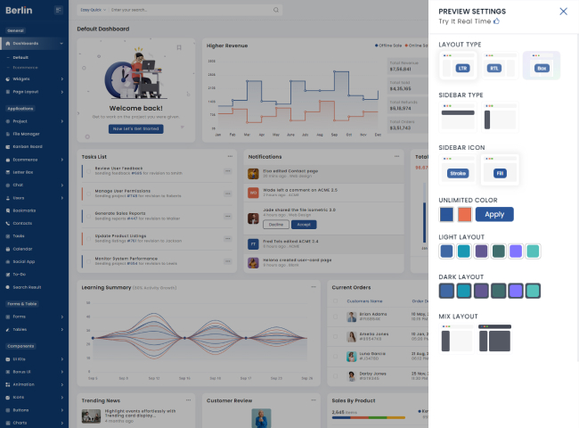Click the Kanban Board sidebar icon
Viewport: 579px width, 428px height.
tap(7, 146)
